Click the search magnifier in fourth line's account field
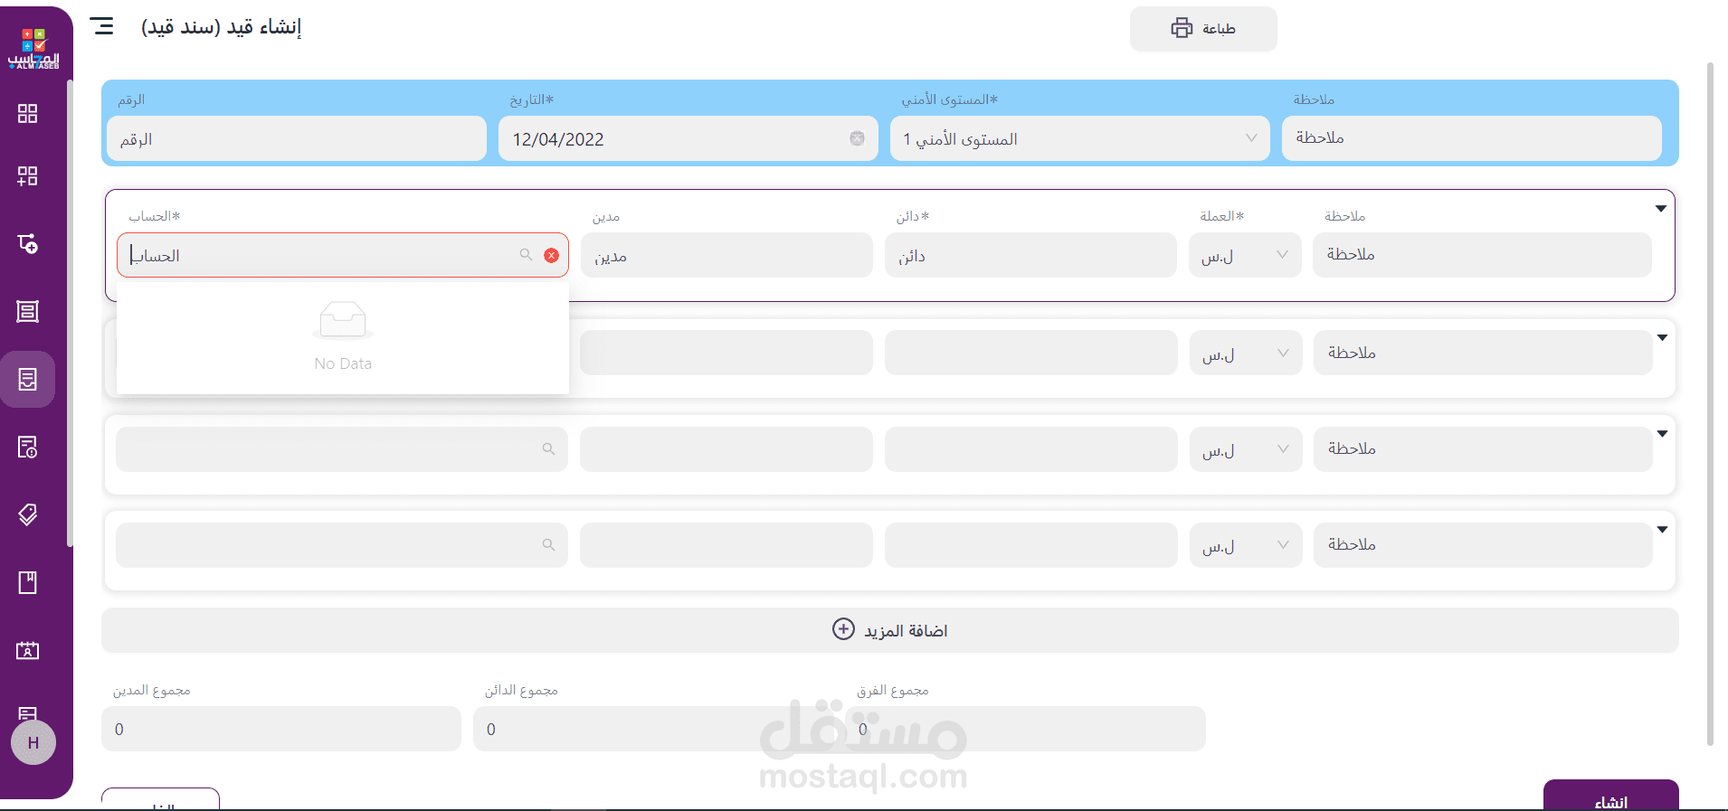This screenshot has height=811, width=1728. pyautogui.click(x=548, y=544)
